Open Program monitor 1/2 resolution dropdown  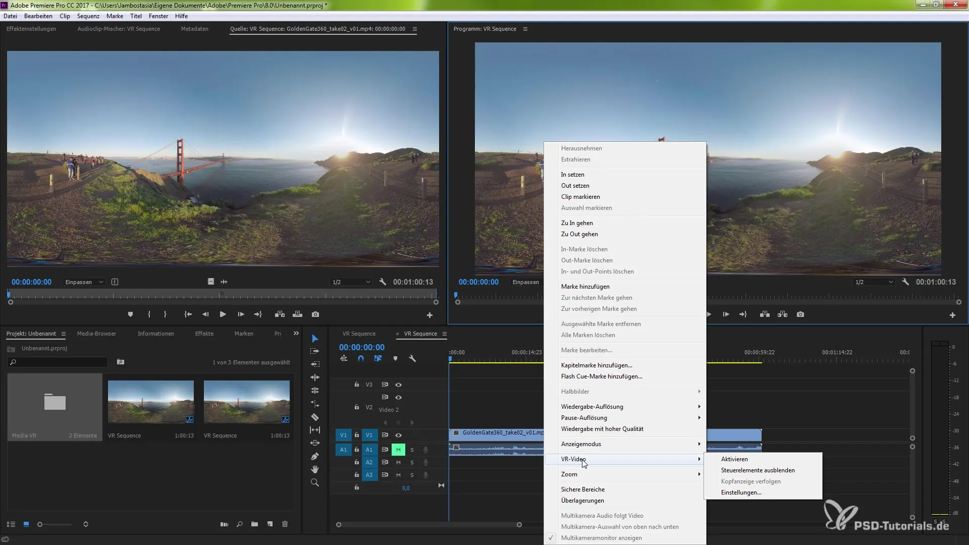(874, 282)
